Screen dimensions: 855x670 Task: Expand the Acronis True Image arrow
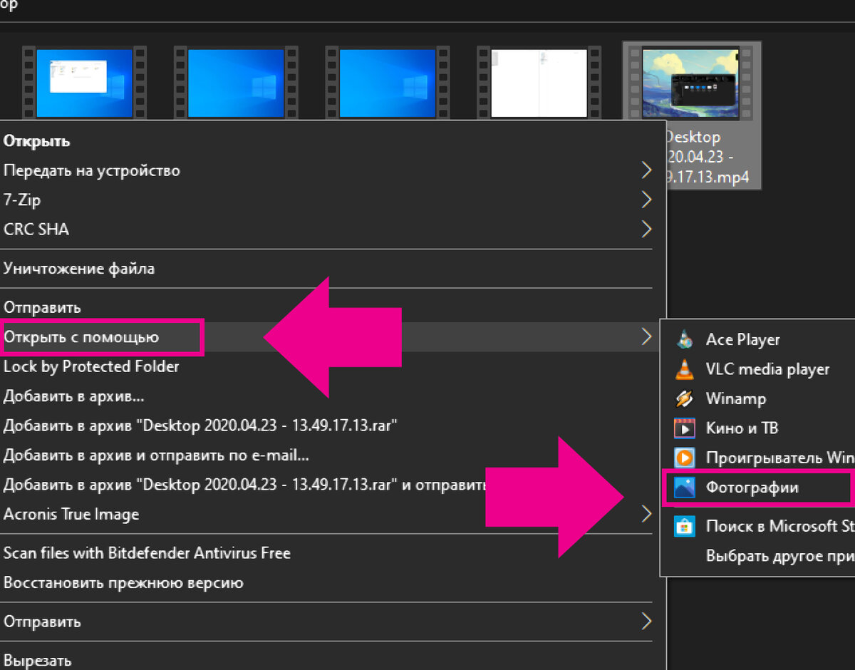[646, 513]
